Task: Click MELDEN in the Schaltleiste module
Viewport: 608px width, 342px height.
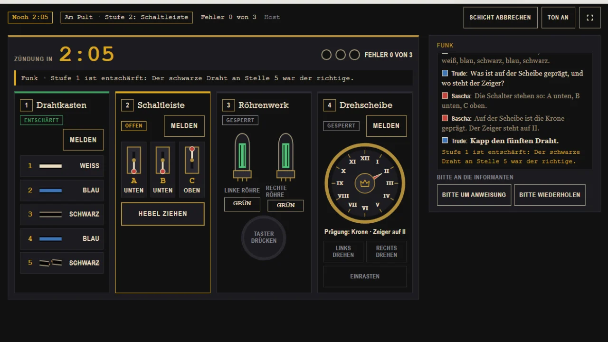Action: coord(184,126)
